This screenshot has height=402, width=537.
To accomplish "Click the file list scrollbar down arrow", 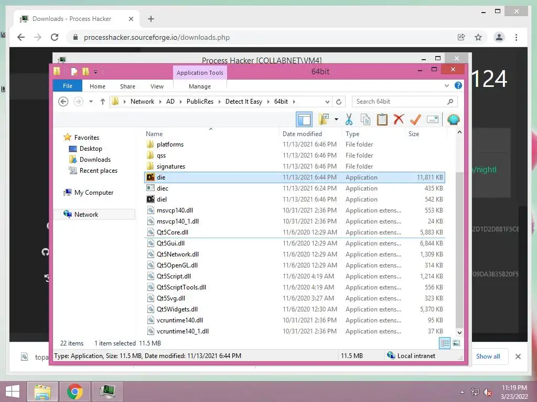I will (x=459, y=332).
